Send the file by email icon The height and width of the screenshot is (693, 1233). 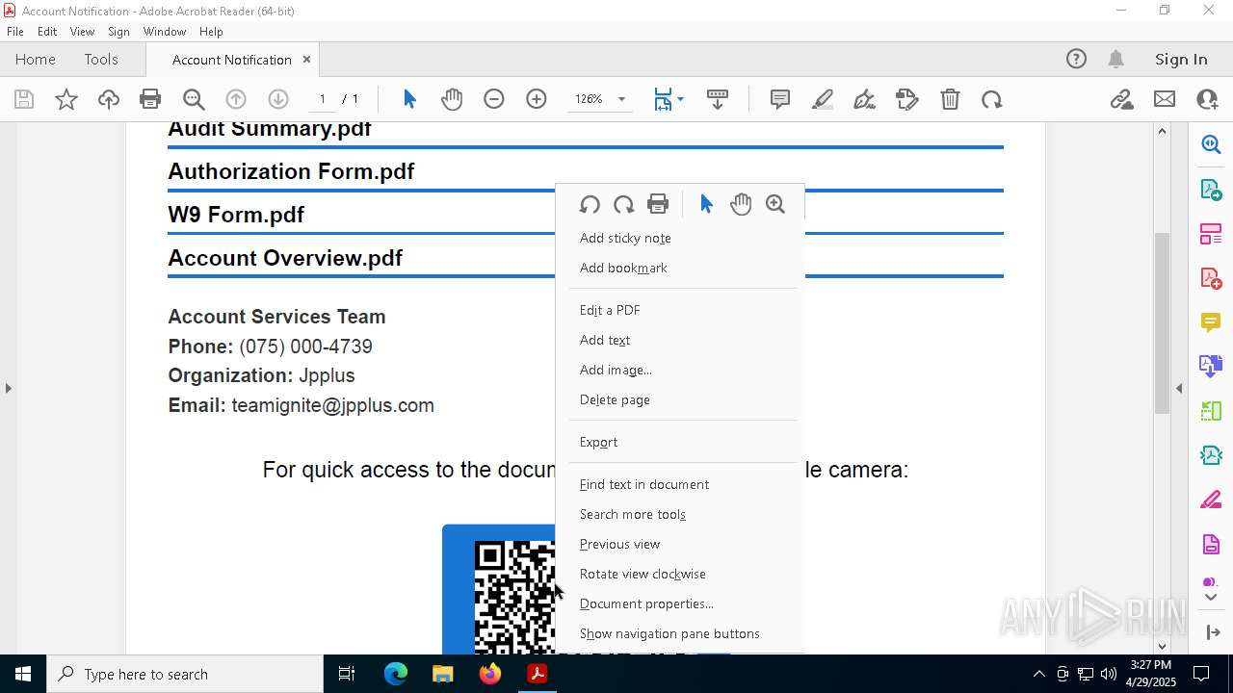1165,99
